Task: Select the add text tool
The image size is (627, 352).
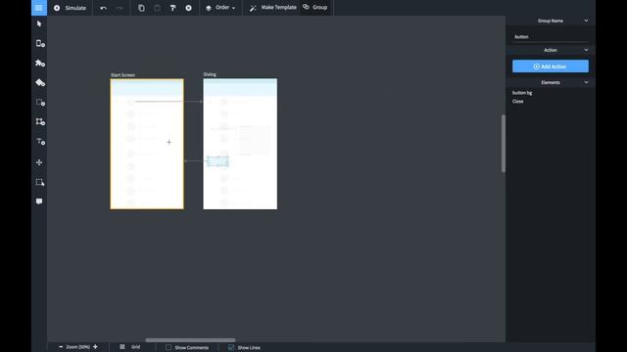Action: [x=40, y=142]
